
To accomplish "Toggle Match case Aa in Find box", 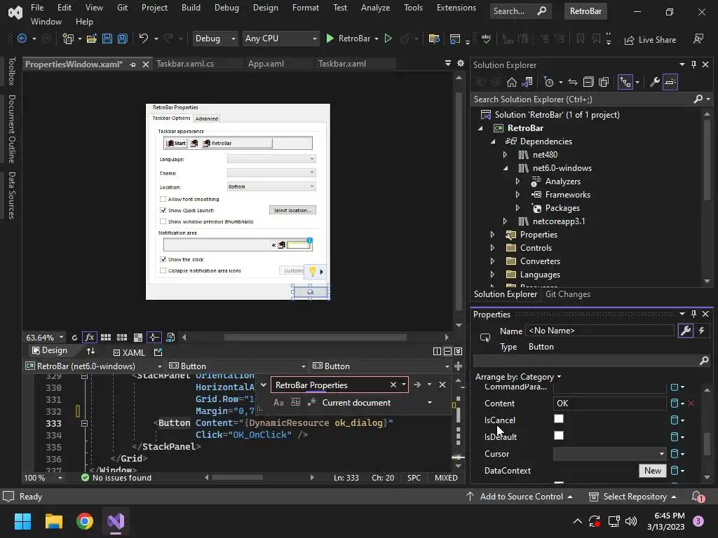I will [x=278, y=403].
